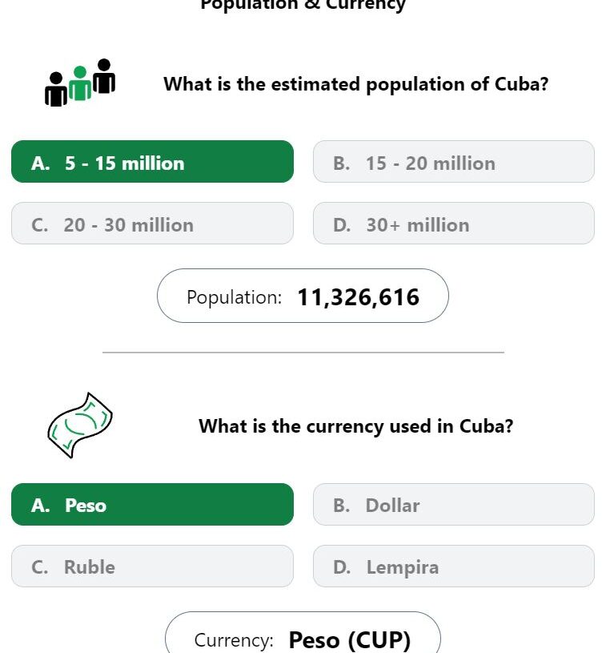Viewport: 610px width, 653px height.
Task: Click the three-people population icon
Action: (80, 83)
